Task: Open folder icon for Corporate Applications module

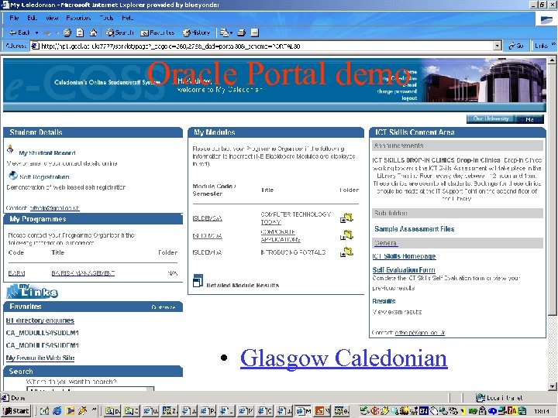Action: click(x=346, y=235)
